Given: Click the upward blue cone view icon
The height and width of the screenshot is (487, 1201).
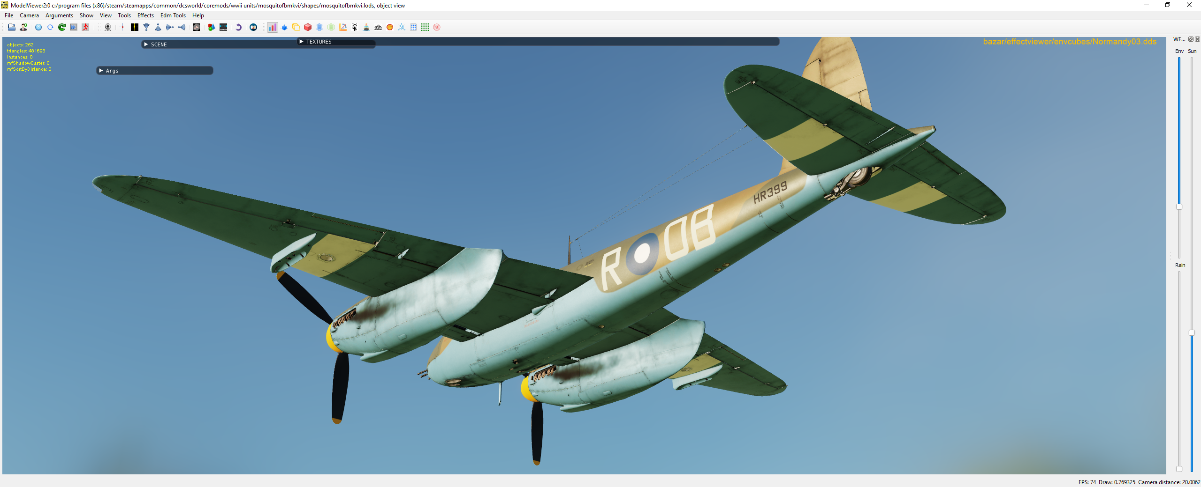Looking at the screenshot, I should 158,27.
